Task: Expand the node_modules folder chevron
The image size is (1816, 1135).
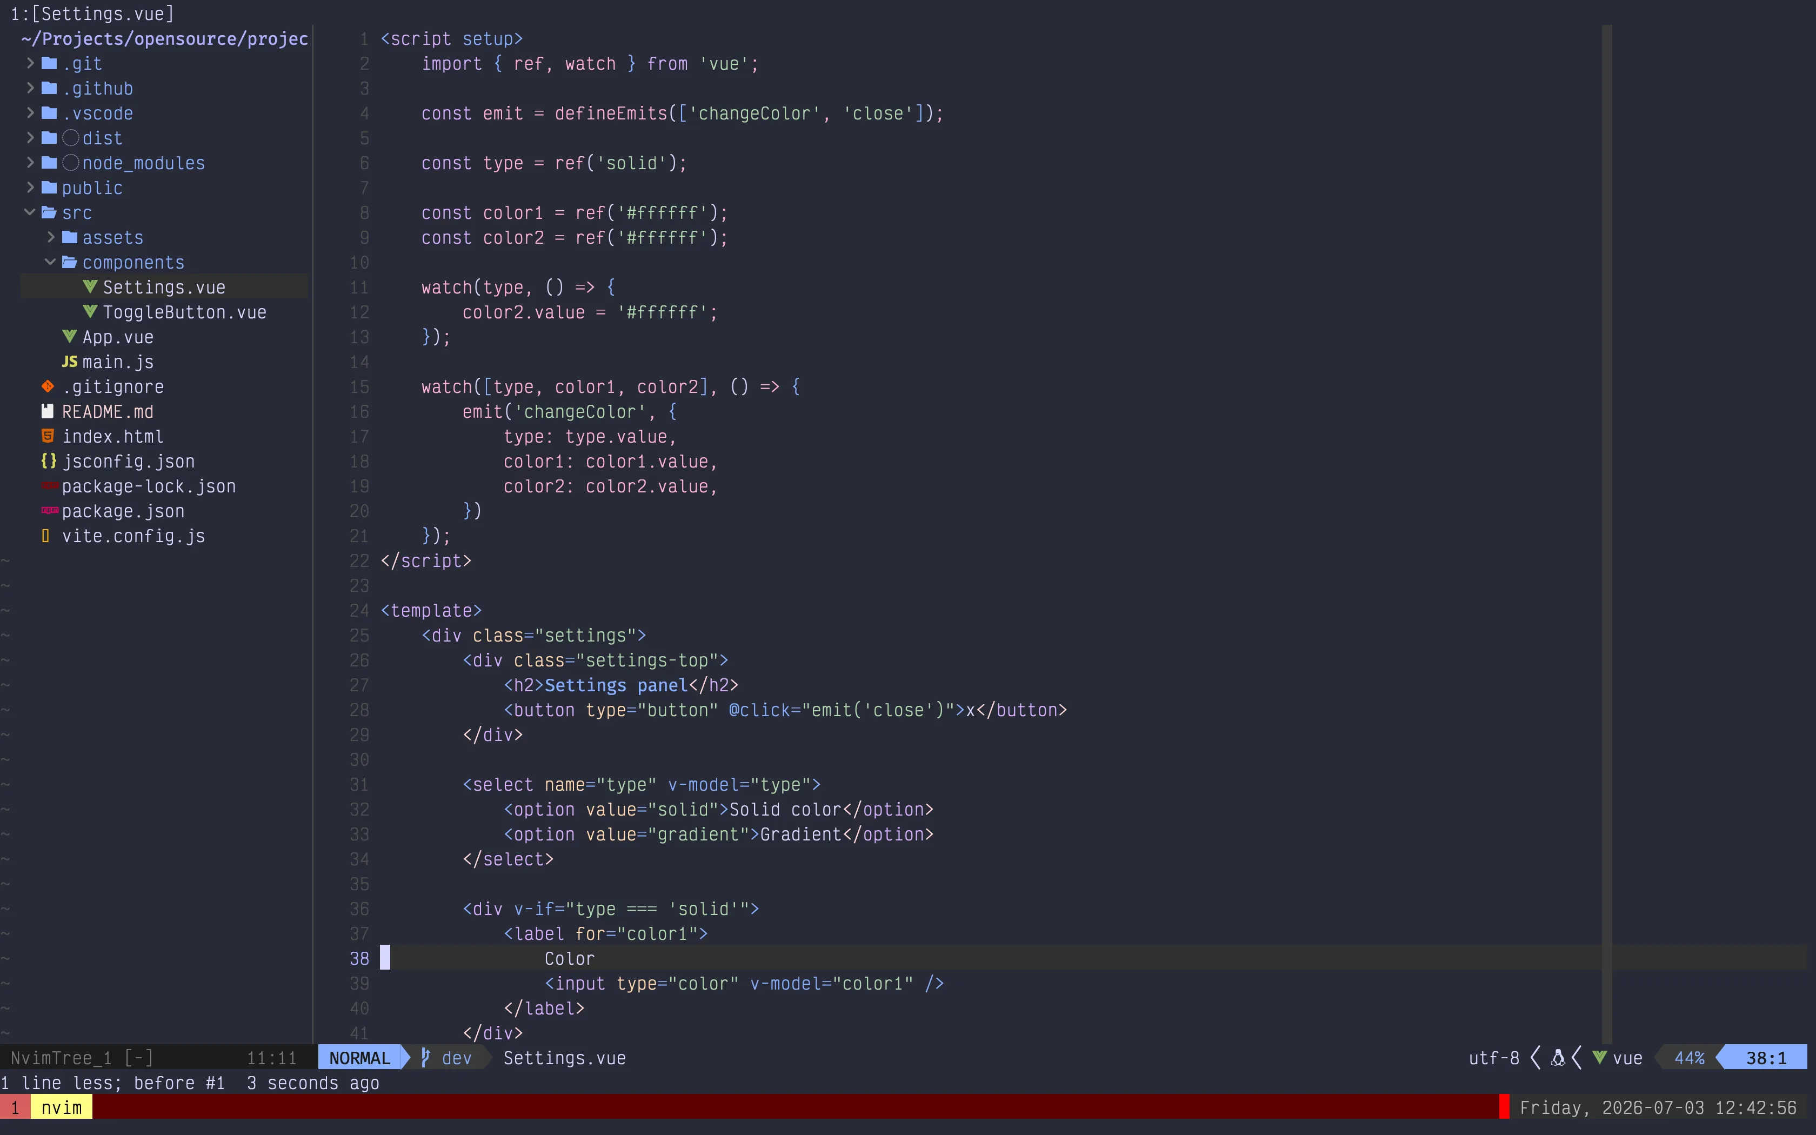Action: click(x=30, y=162)
